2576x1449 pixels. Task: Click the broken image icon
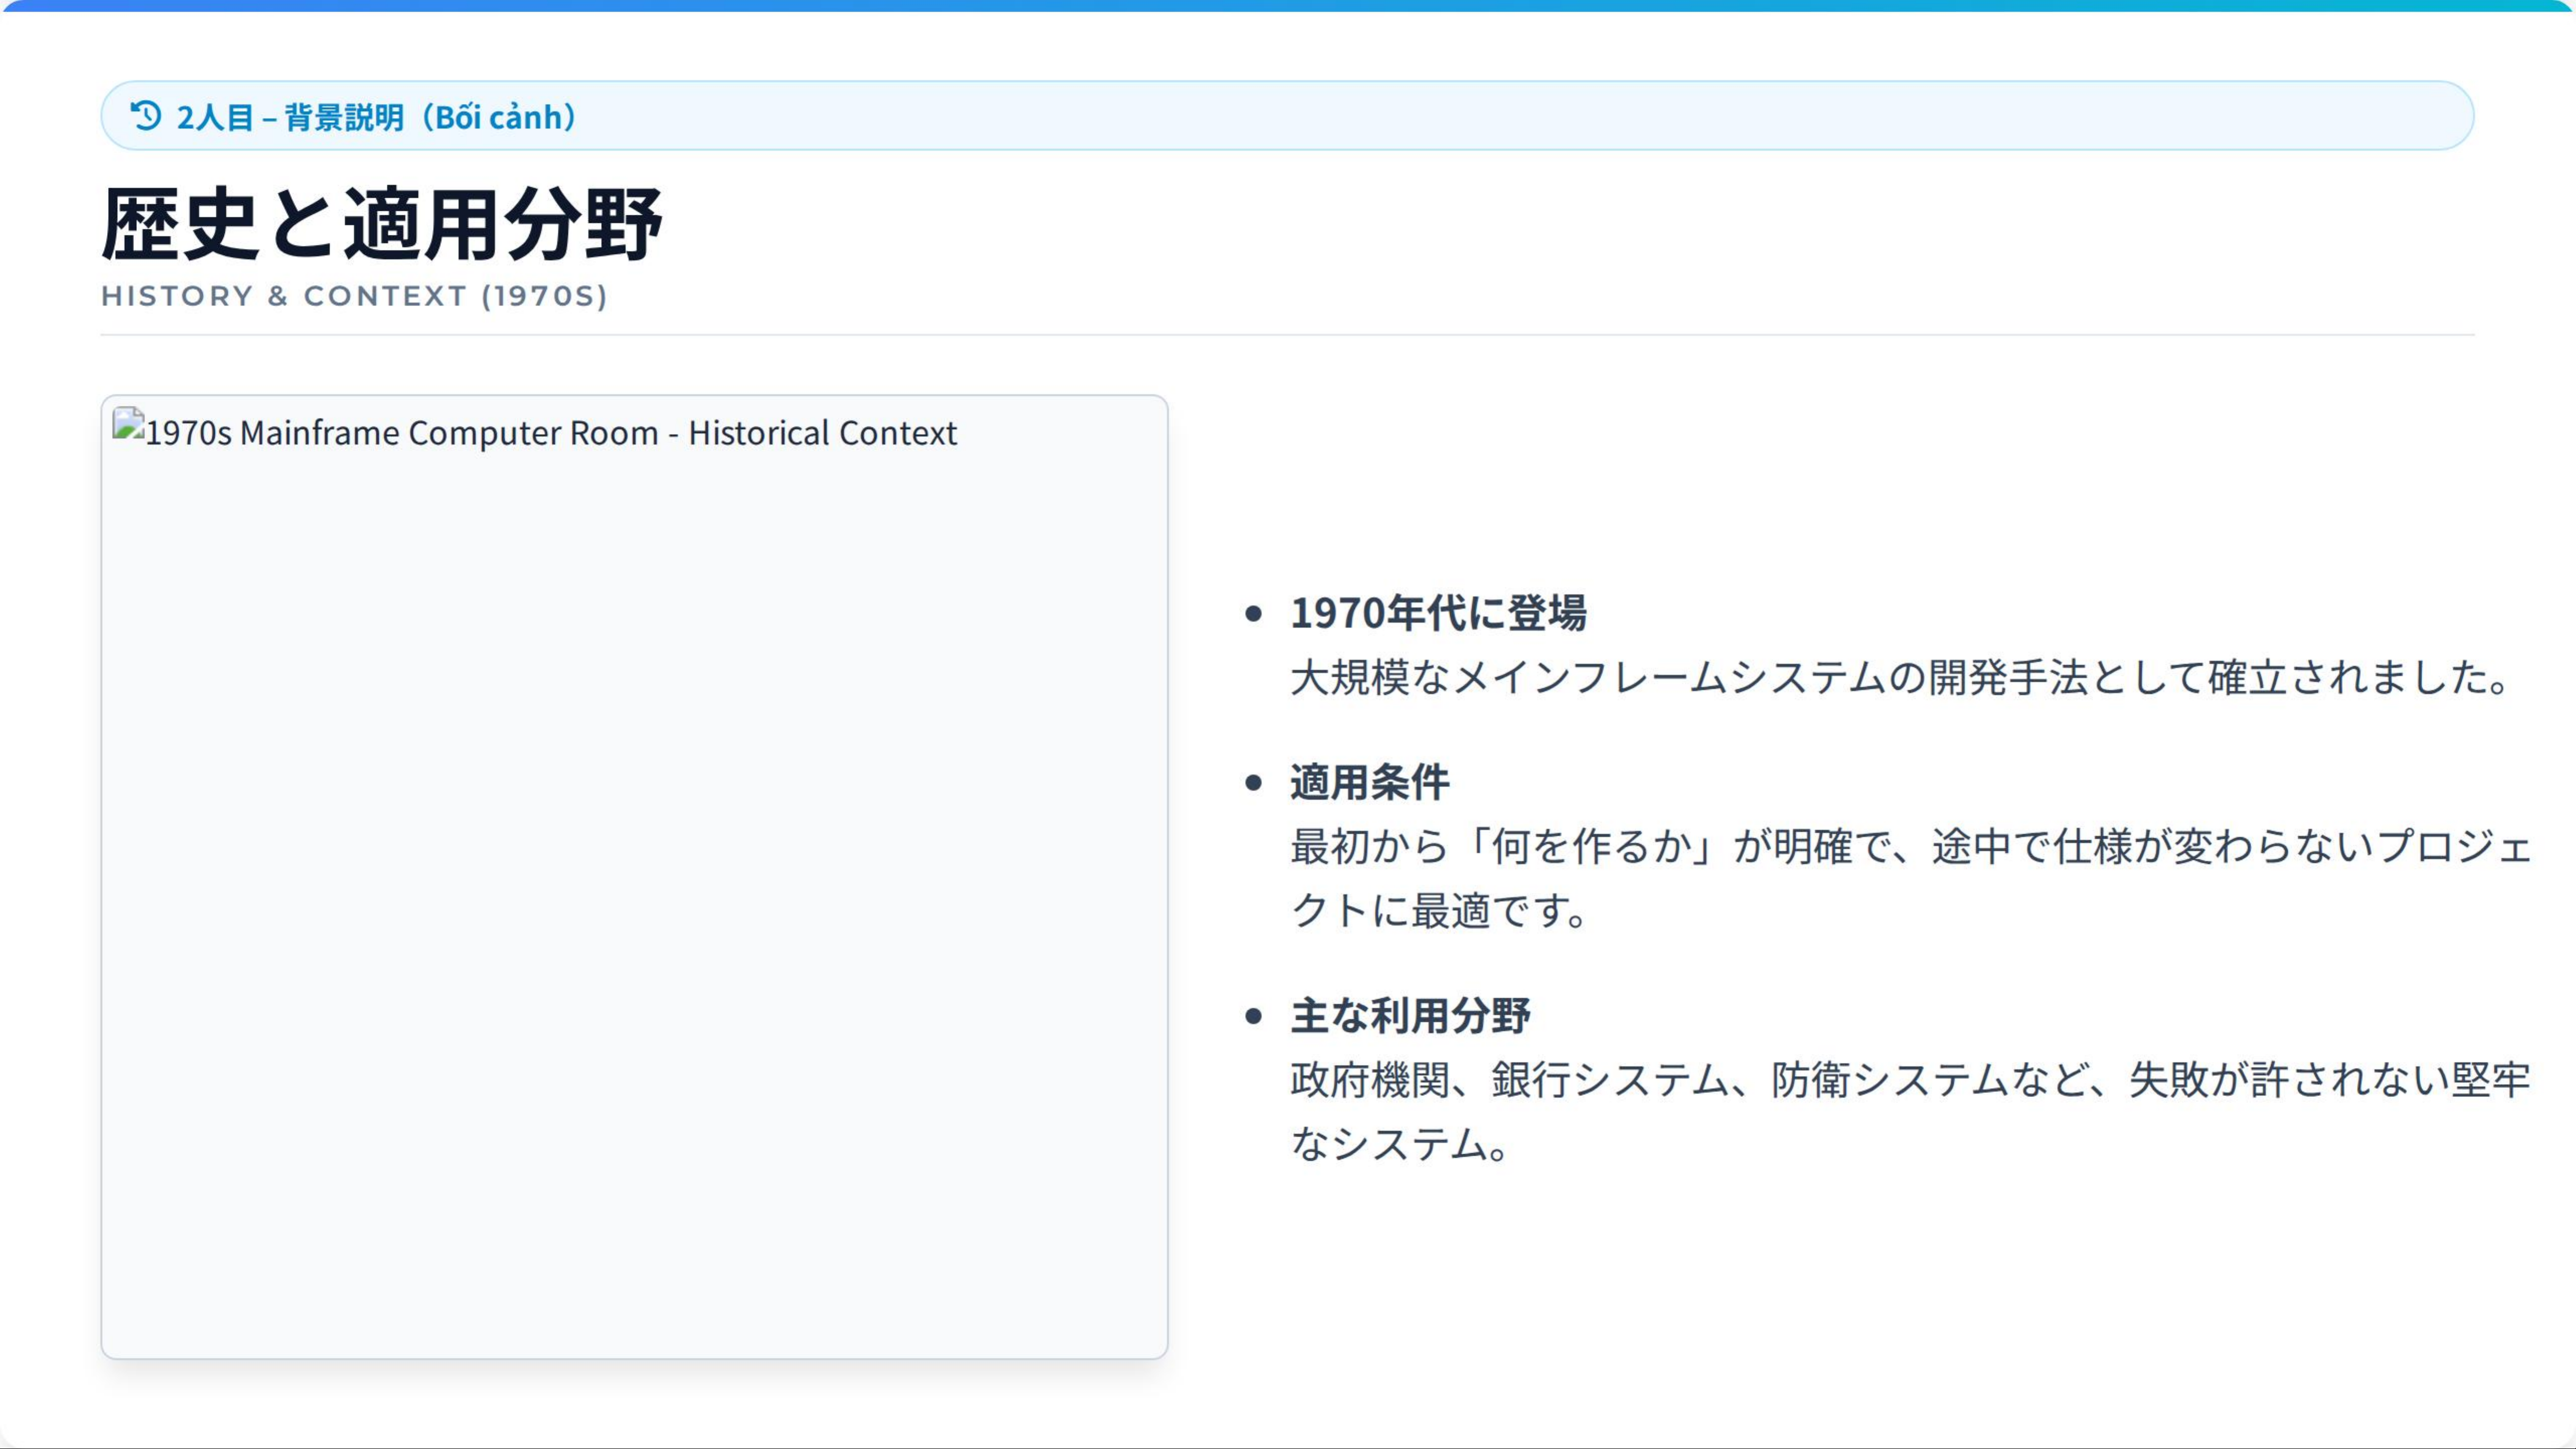coord(128,424)
